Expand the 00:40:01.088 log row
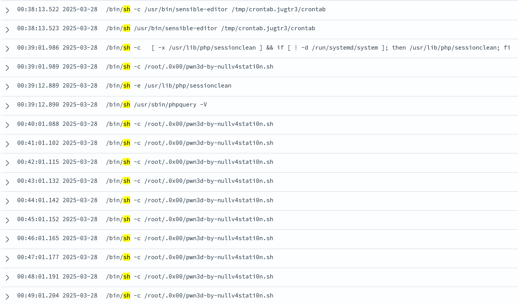This screenshot has height=306, width=518. point(7,125)
